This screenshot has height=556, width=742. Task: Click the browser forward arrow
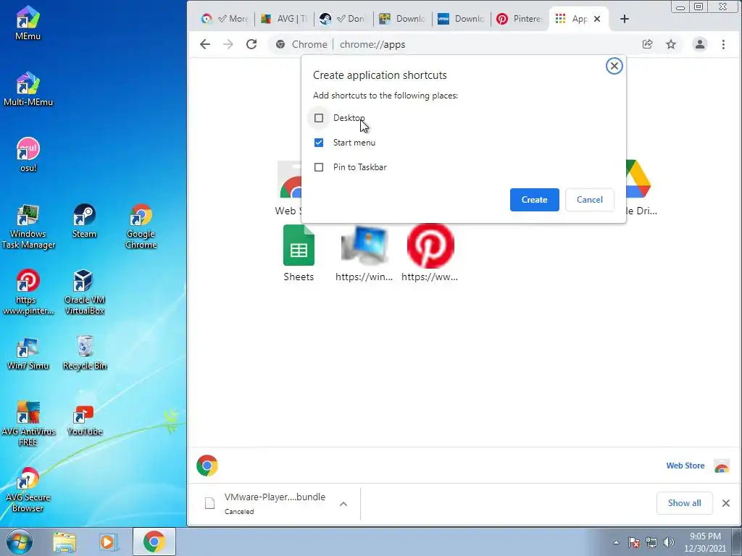[228, 44]
